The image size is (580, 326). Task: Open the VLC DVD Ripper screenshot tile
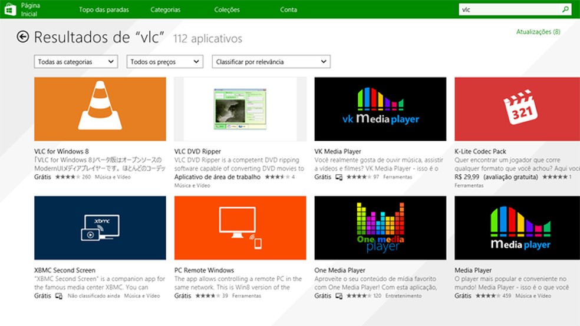pyautogui.click(x=240, y=109)
